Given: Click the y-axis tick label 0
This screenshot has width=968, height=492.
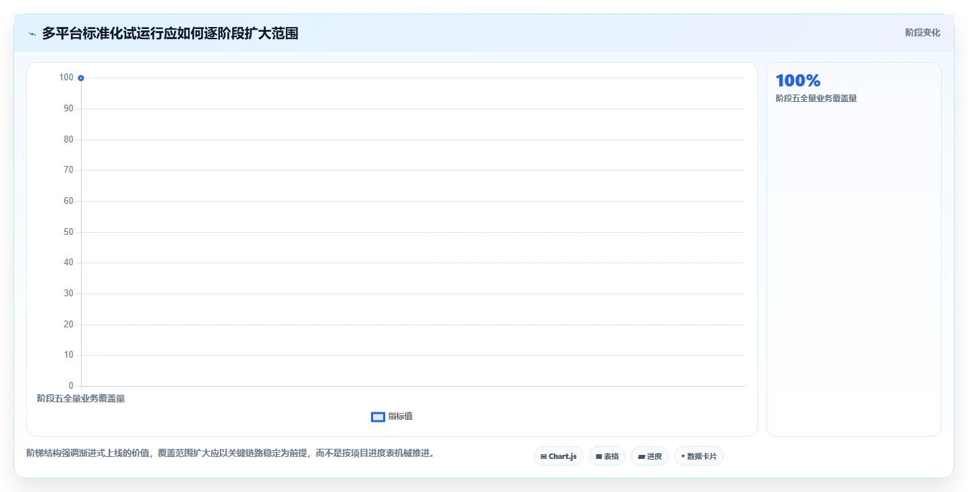Looking at the screenshot, I should (x=71, y=386).
